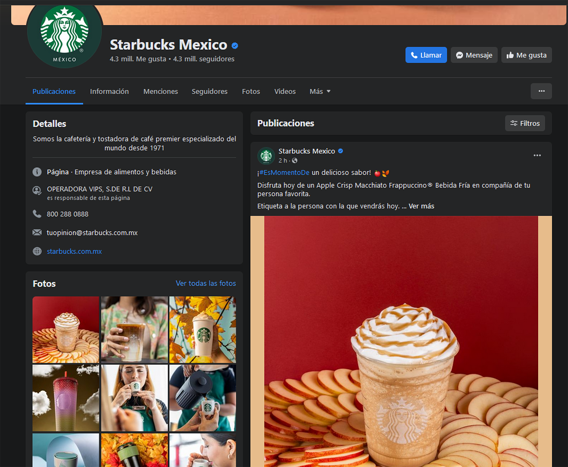Screen dimensions: 568x467
Task: Open the Starbucks Mexico post author name
Action: point(307,151)
